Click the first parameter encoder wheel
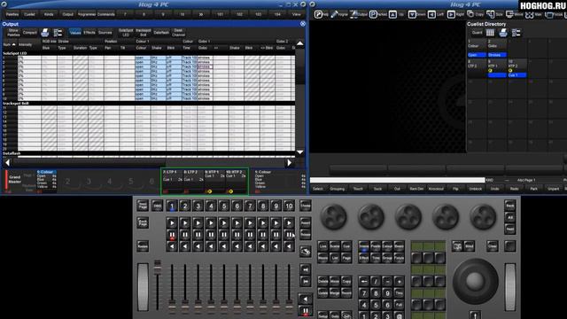Image resolution: width=567 pixels, height=319 pixels. [x=334, y=216]
